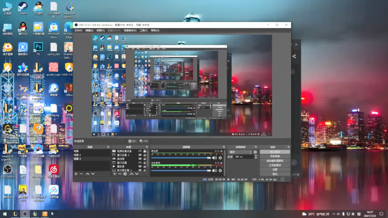Open Windows Start menu

[5, 214]
